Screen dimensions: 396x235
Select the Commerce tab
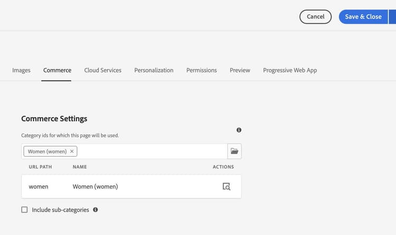tap(57, 70)
